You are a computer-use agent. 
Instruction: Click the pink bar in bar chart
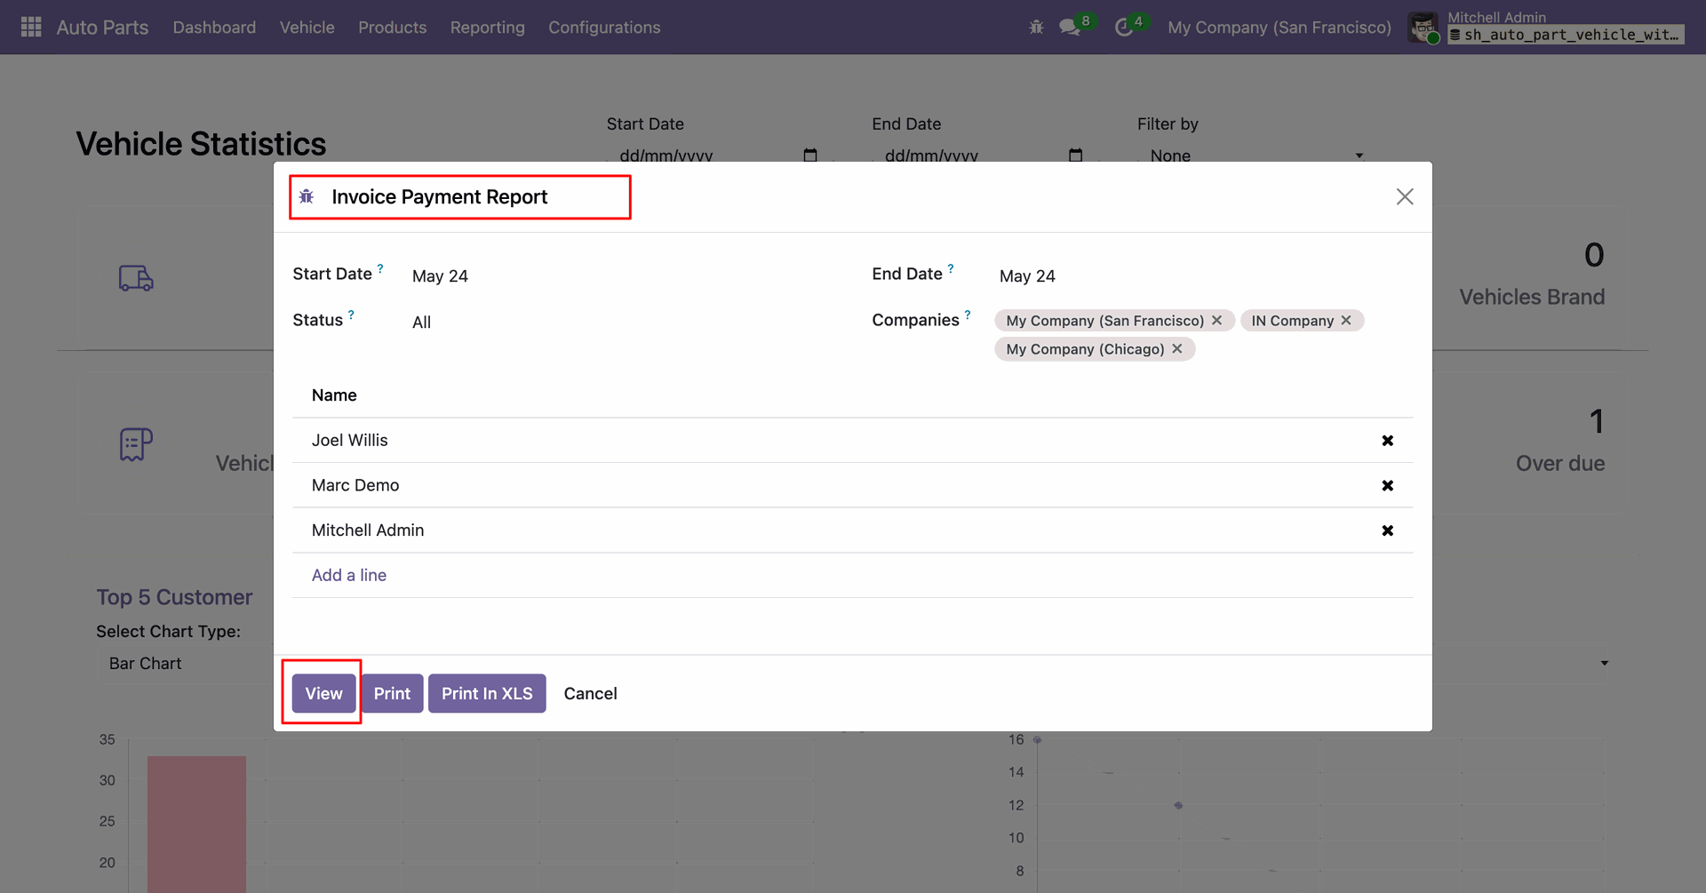pyautogui.click(x=196, y=824)
